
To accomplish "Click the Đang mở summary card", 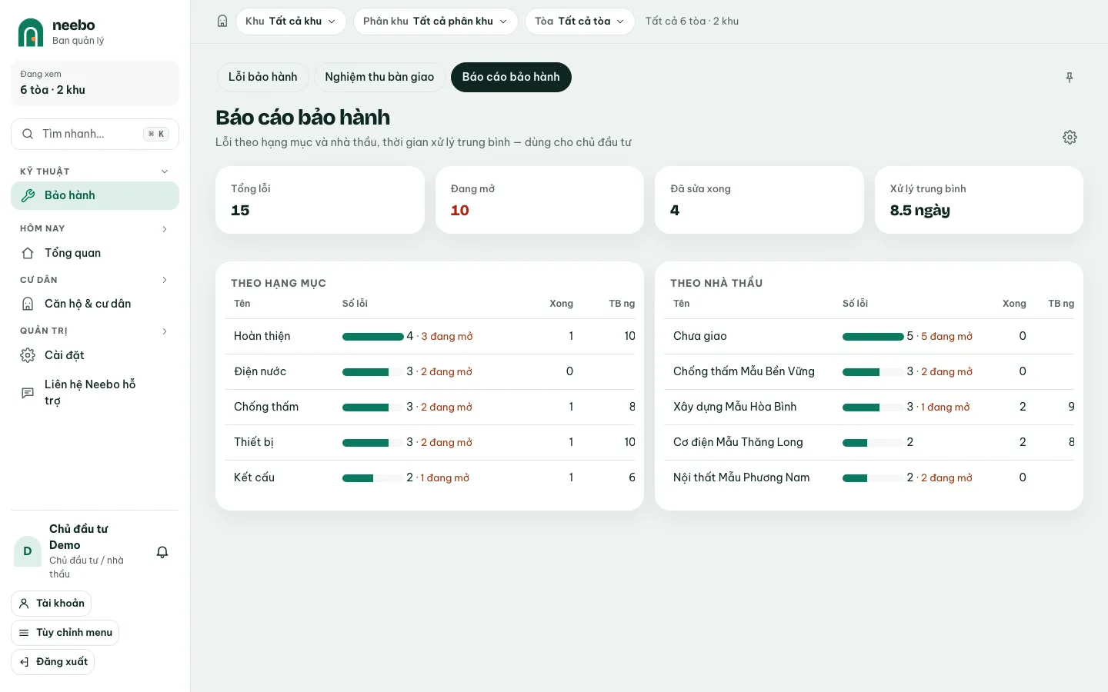I will pos(539,200).
